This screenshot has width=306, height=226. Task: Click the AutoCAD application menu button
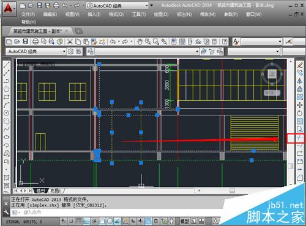tap(9, 9)
